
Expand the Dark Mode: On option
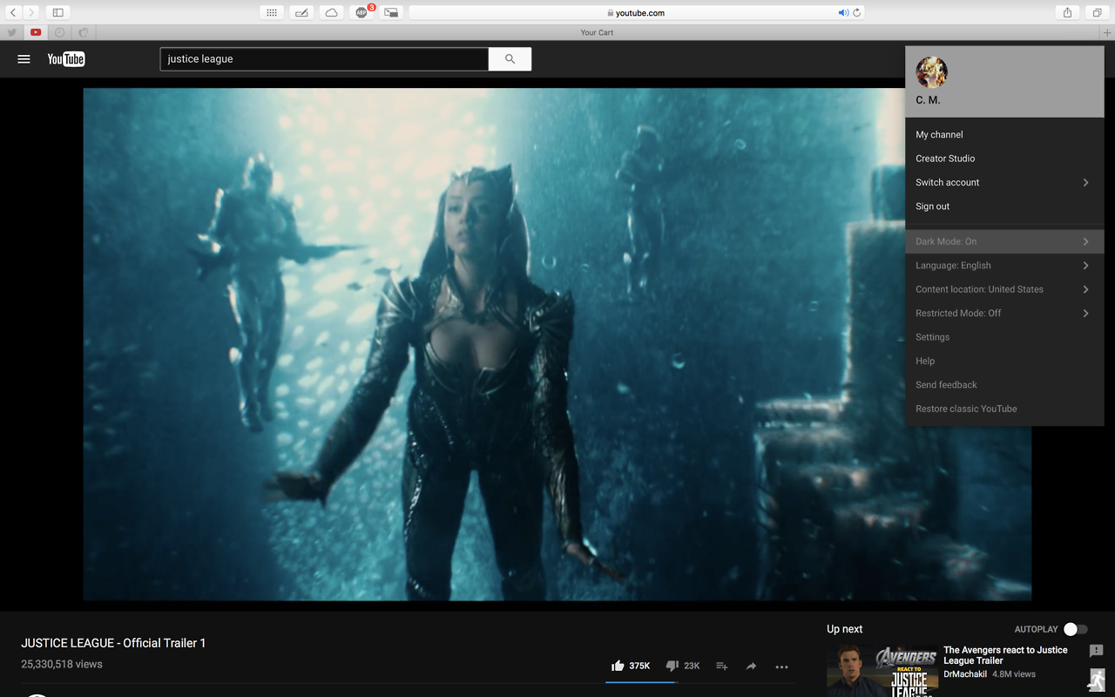[x=1004, y=241]
